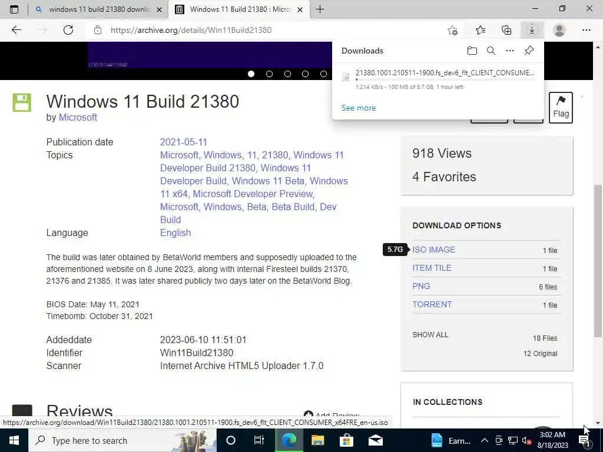
Task: Open the Microsoft author link
Action: click(x=78, y=118)
